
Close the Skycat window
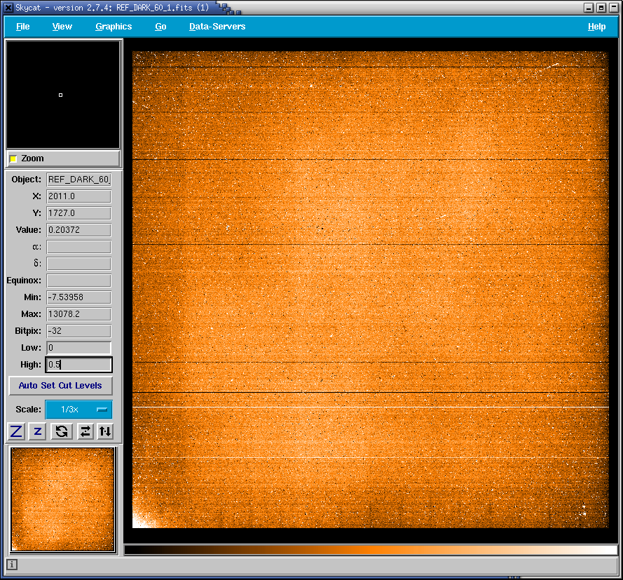coord(614,8)
